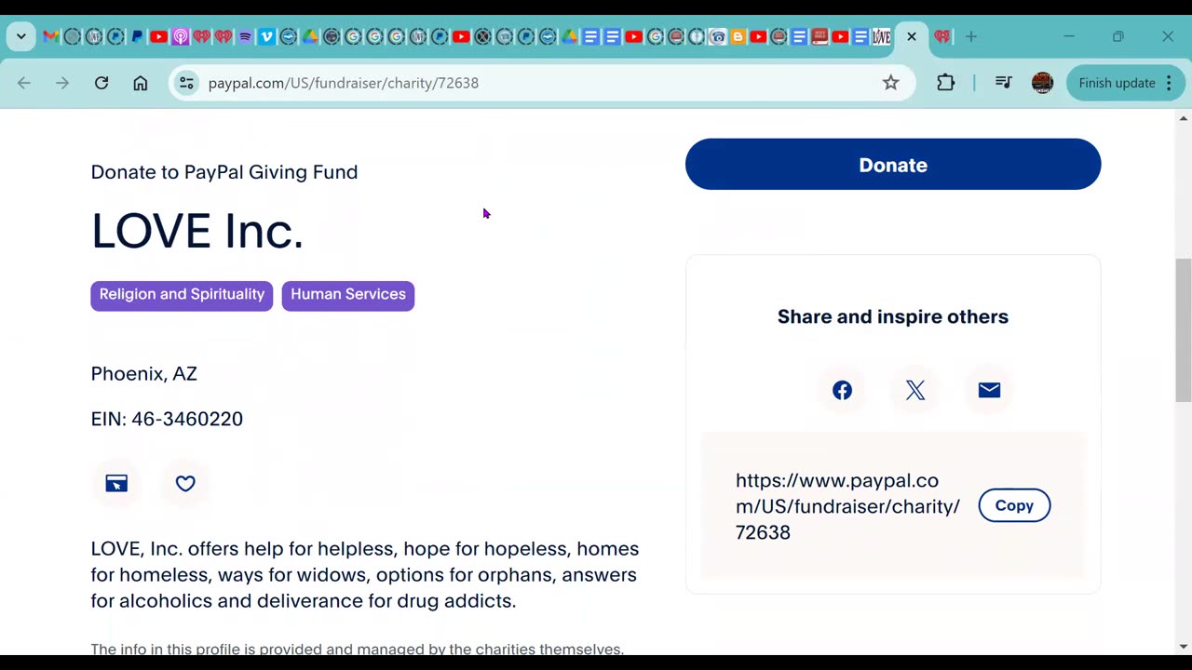This screenshot has width=1192, height=670.
Task: Open the Extensions puzzle icon
Action: click(x=946, y=83)
